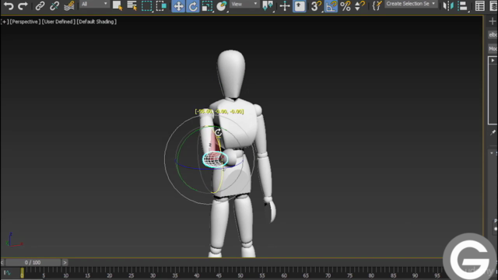Click the Align tool icon

coord(463,5)
